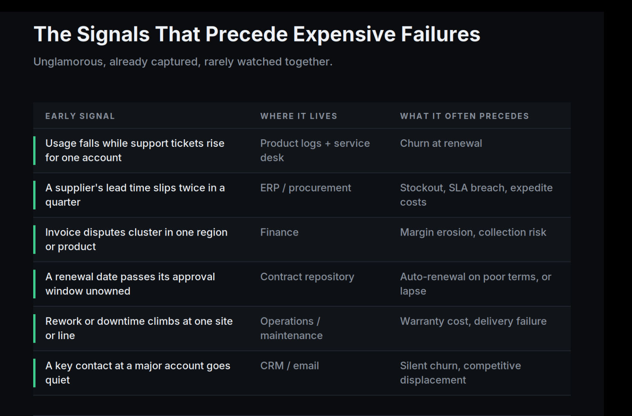Click the Product logs + service desk cell
Viewport: 632px width, 416px height.
[x=315, y=150]
